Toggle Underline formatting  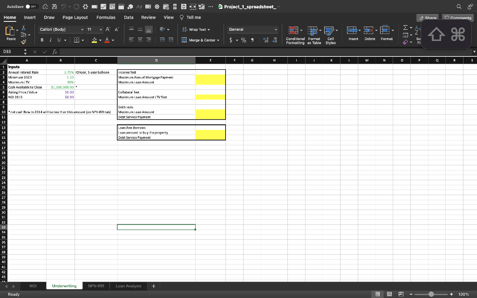(59, 40)
